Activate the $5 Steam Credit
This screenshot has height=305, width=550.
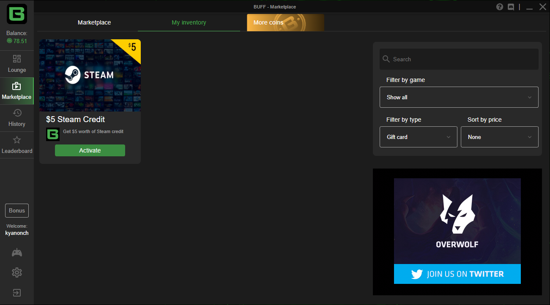pos(90,150)
